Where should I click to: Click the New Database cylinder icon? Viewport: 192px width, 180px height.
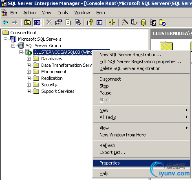coord(143,22)
